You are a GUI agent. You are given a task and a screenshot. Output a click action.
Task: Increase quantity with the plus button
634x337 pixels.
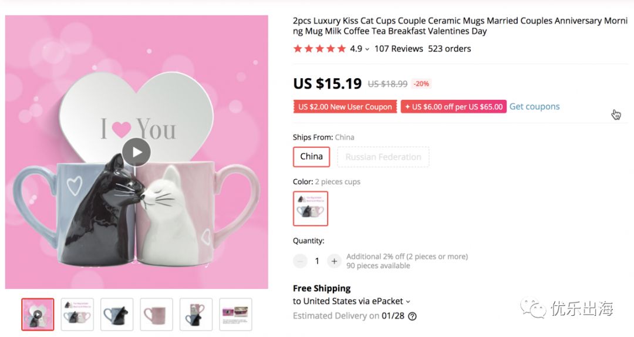[334, 261]
